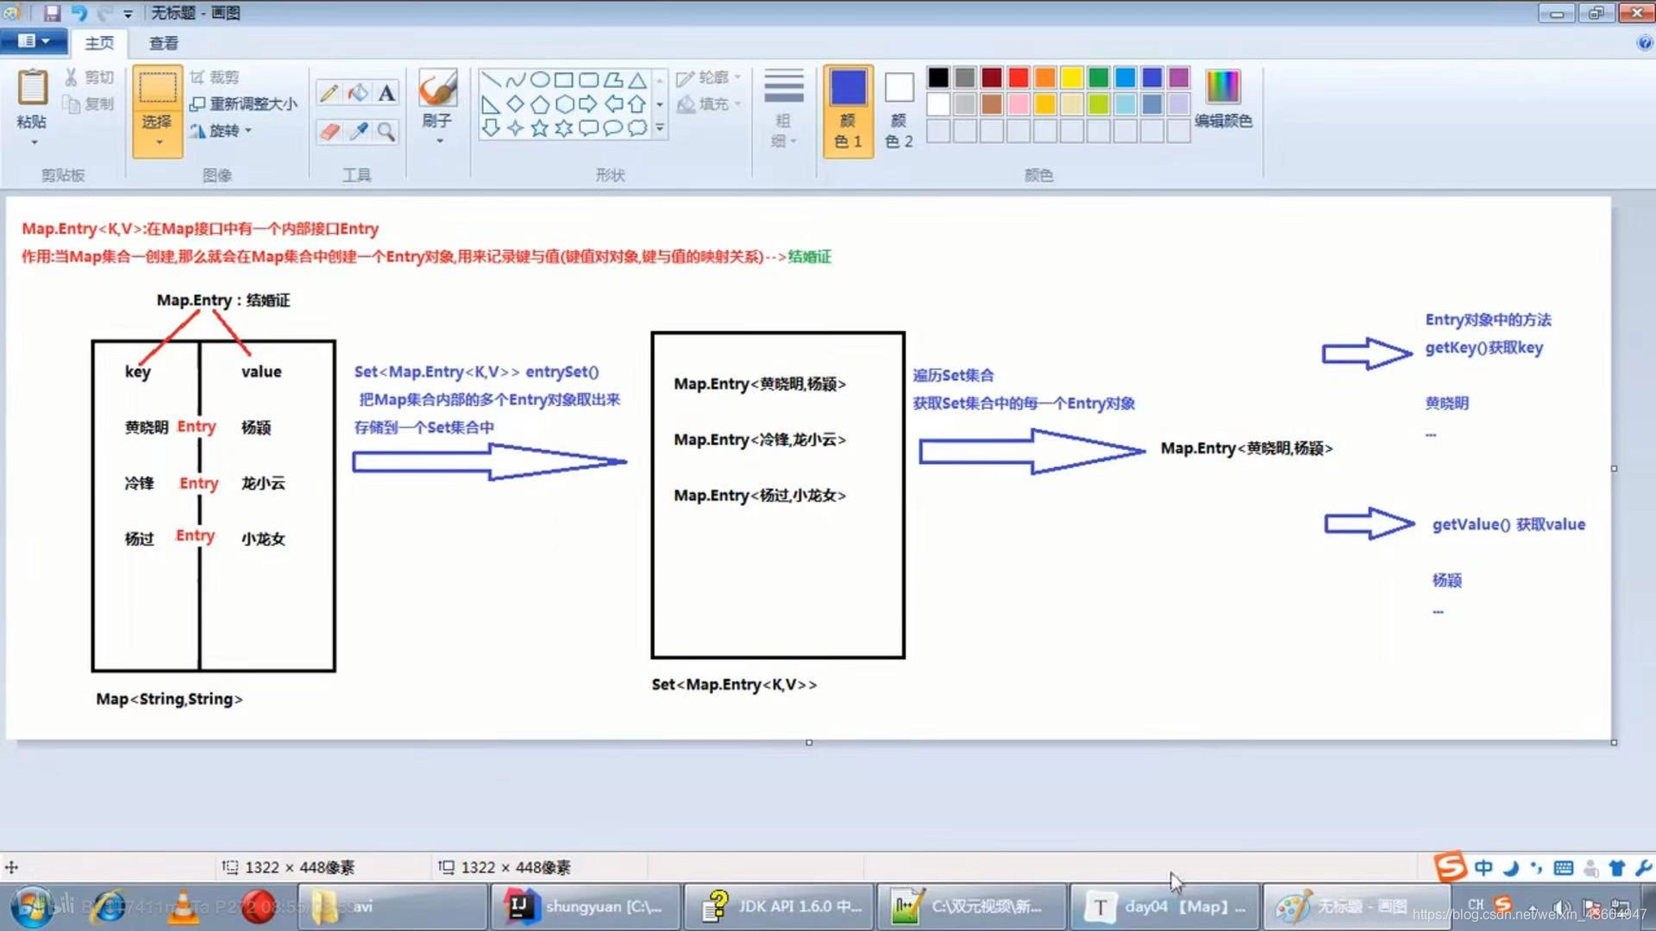Open Quick Access Toolbar customize dropdown

[x=128, y=14]
